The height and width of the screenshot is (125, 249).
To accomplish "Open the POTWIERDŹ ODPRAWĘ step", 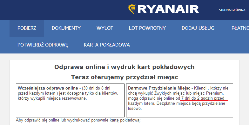I will pyautogui.click(x=43, y=45).
